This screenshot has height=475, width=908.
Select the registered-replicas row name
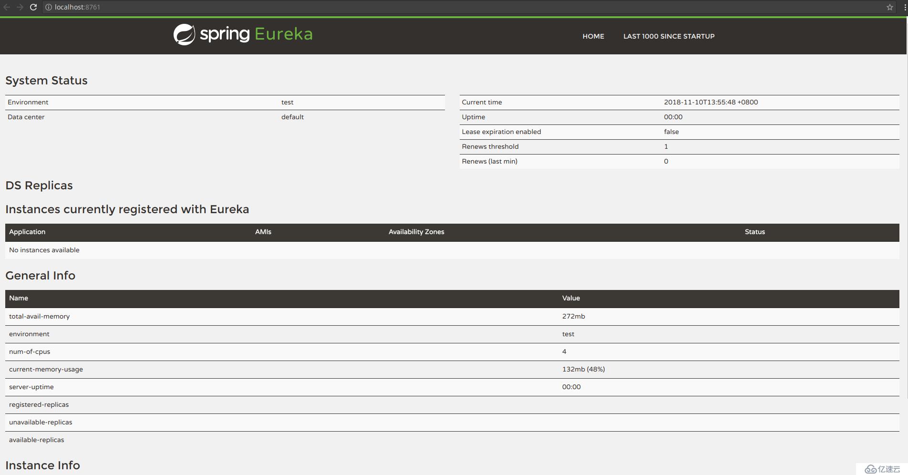pos(39,404)
